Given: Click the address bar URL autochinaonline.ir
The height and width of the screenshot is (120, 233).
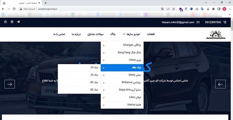Looking at the screenshot, I should [48, 9].
